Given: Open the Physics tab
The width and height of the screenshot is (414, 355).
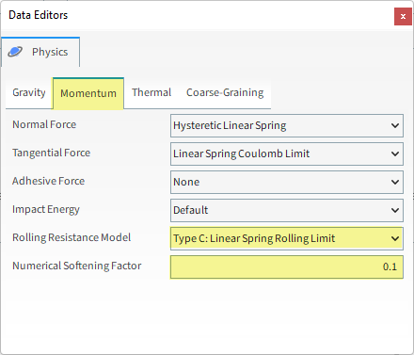Looking at the screenshot, I should point(40,52).
